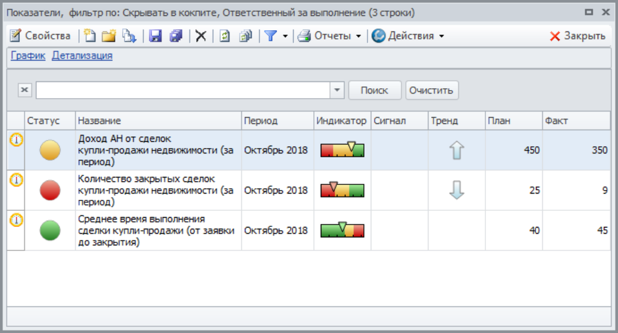Open the Отчеты reports dropdown menu

point(329,36)
